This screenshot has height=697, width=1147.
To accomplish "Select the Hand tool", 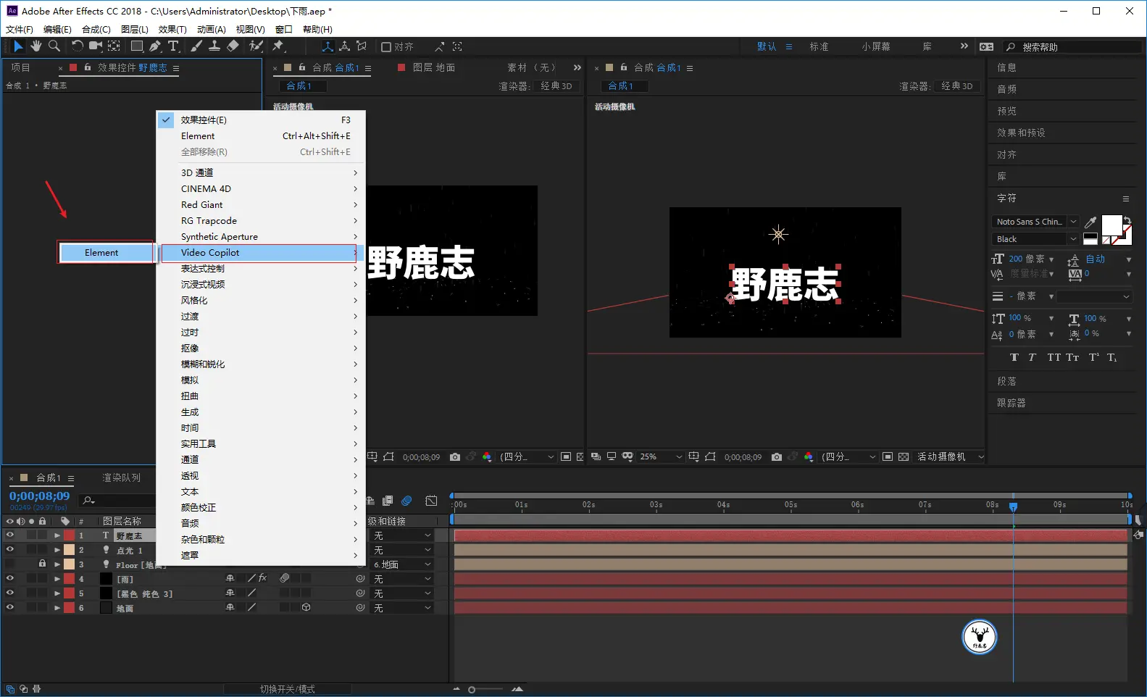I will [36, 46].
